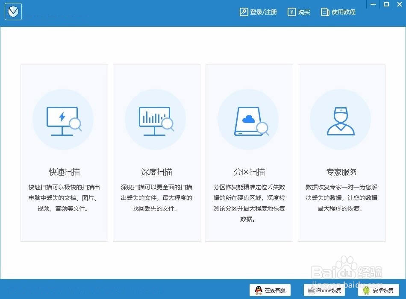
Task: Open the 专家服务 service card
Action: (x=341, y=152)
